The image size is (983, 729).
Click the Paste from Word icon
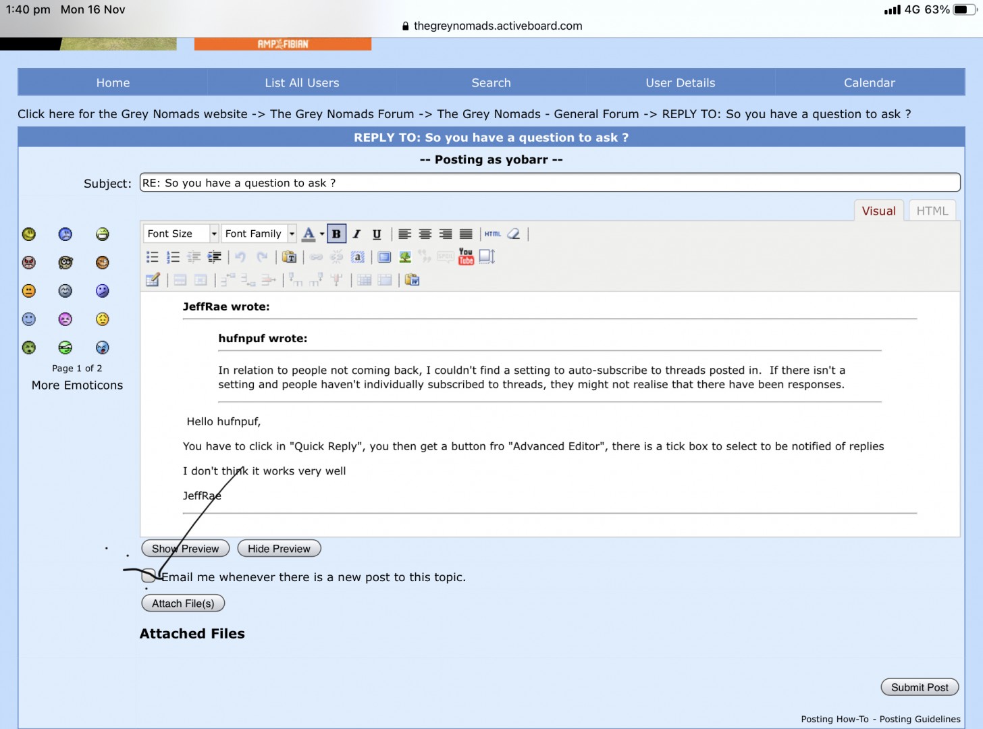pyautogui.click(x=413, y=280)
